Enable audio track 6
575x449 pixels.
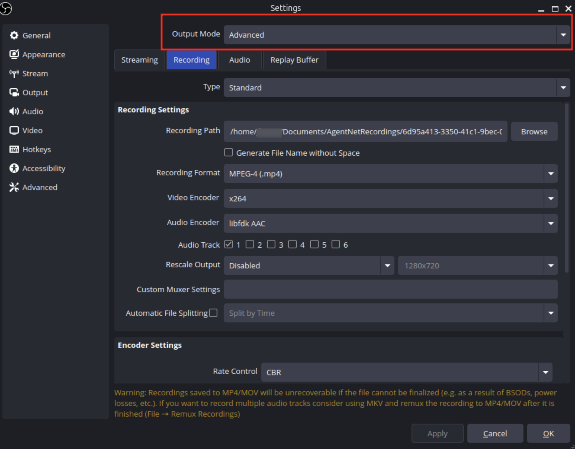pyautogui.click(x=336, y=244)
